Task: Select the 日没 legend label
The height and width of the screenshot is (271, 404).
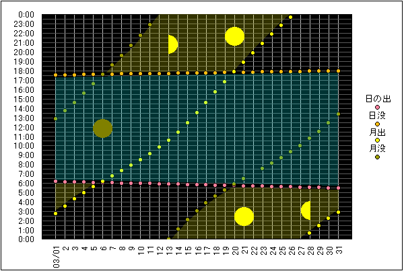Action: 377,115
